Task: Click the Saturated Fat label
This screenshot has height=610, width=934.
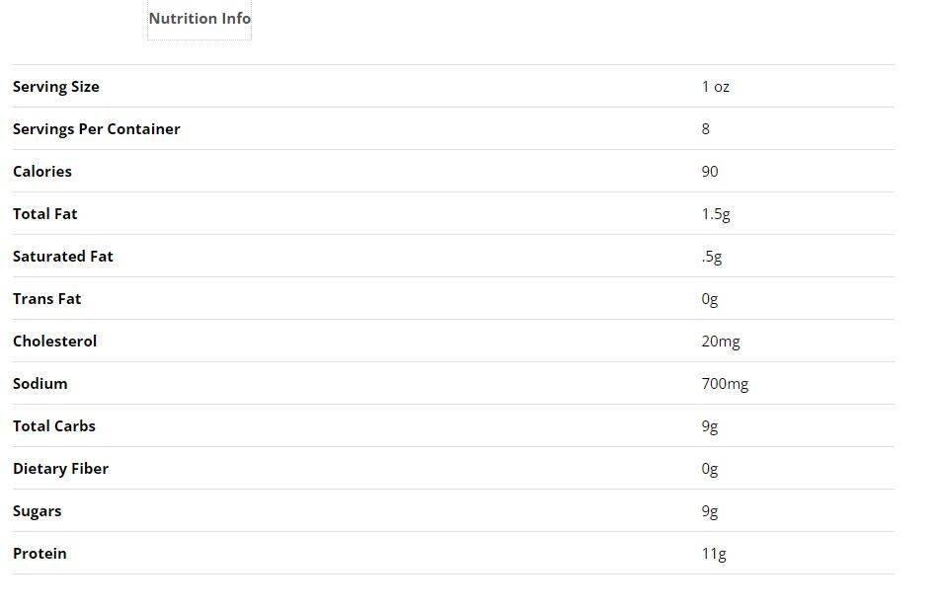Action: [x=63, y=257]
